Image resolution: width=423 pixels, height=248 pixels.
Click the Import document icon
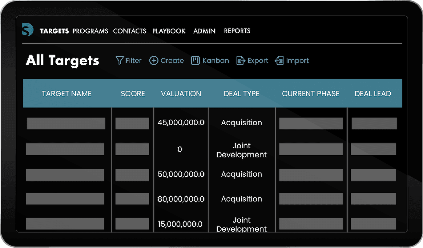tap(279, 61)
